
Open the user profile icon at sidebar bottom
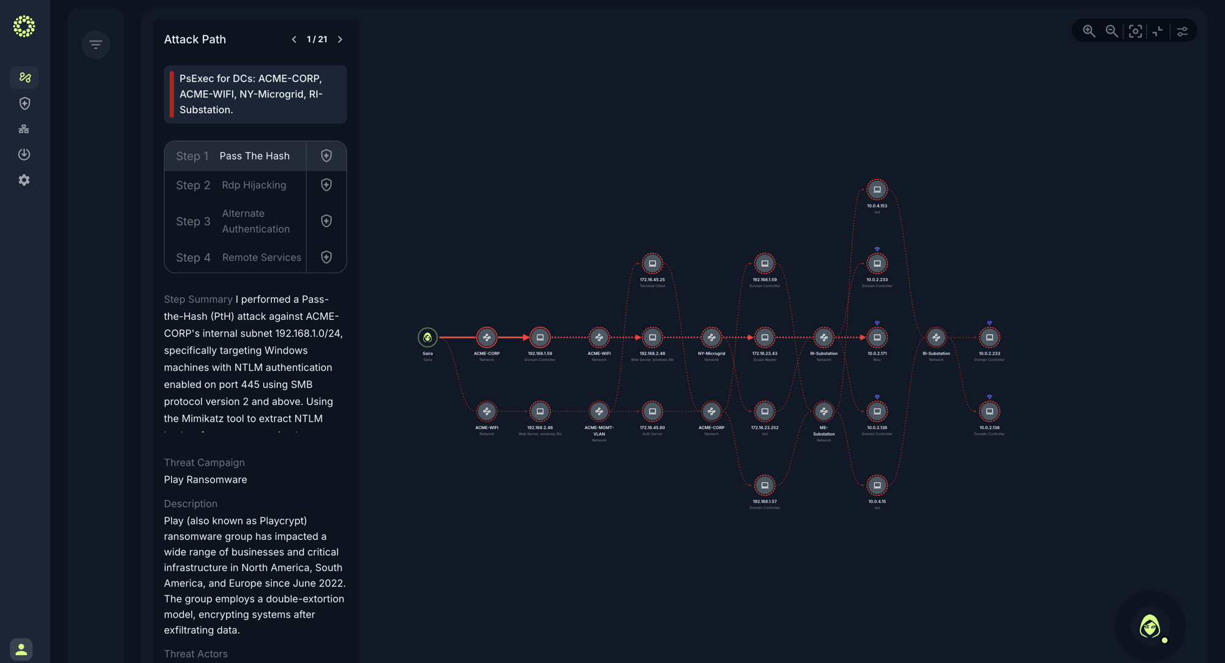coord(21,649)
